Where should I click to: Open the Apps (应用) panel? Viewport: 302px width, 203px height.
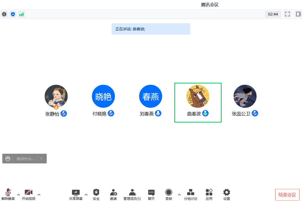pos(209,195)
